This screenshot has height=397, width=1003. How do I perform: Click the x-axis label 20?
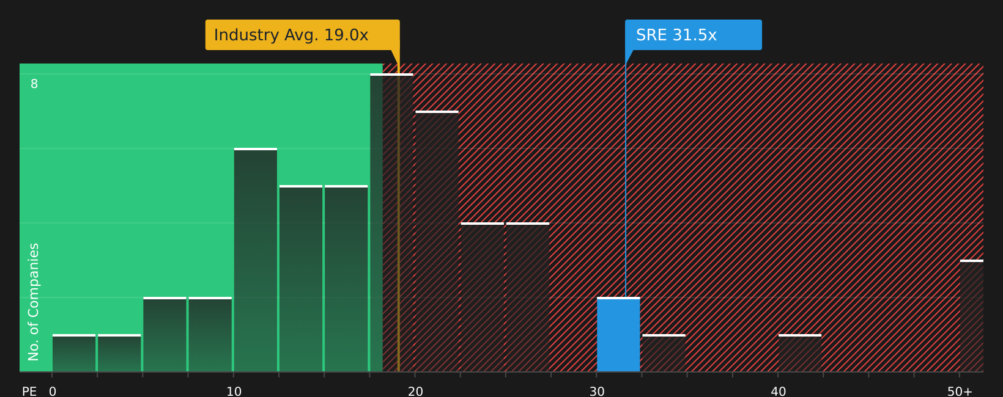415,392
